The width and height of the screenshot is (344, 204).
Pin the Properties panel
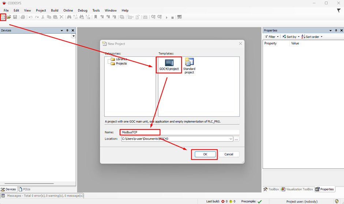click(336, 30)
